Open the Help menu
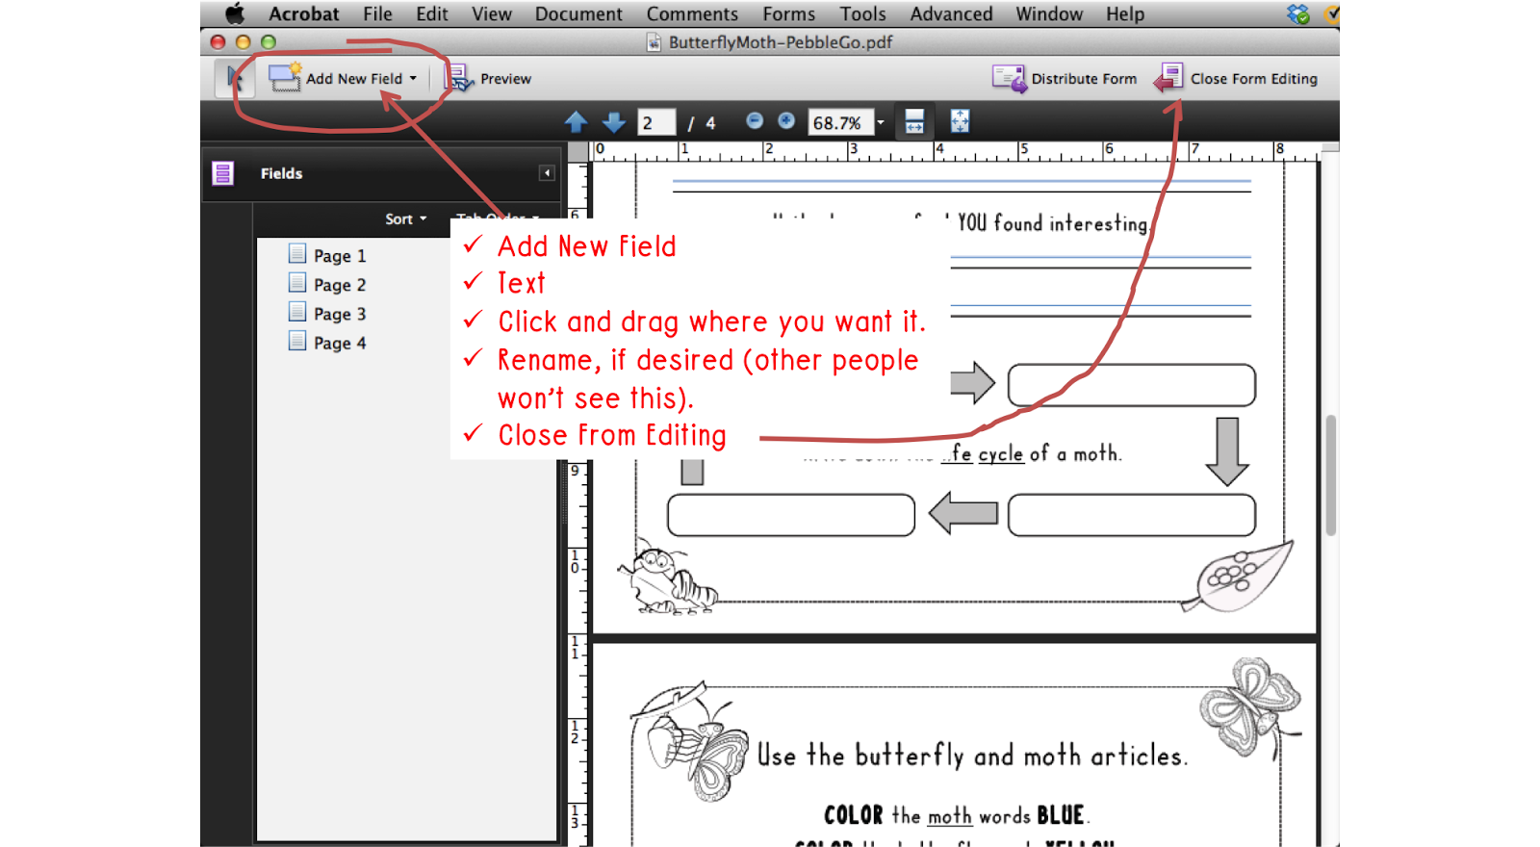The image size is (1540, 847). [x=1125, y=13]
